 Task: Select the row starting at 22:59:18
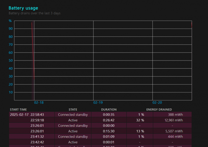100,120
